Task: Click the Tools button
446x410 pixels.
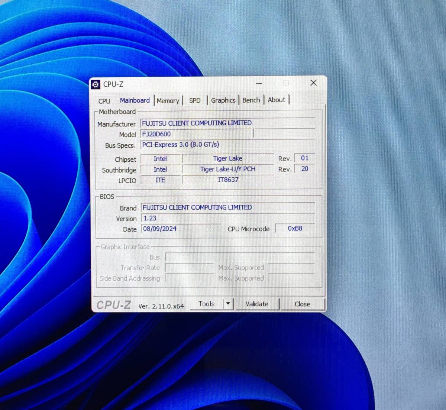Action: click(x=206, y=304)
